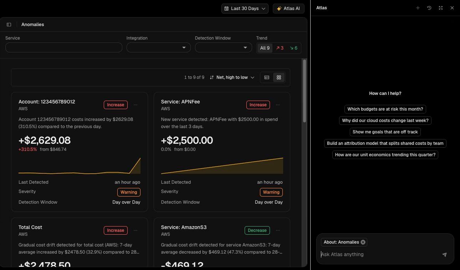The width and height of the screenshot is (460, 270).
Task: Click the Account 123456789012 cost trend chart
Action: pyautogui.click(x=80, y=166)
